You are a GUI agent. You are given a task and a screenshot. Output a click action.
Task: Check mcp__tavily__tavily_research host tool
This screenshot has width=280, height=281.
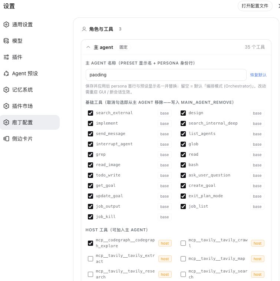[90, 274]
